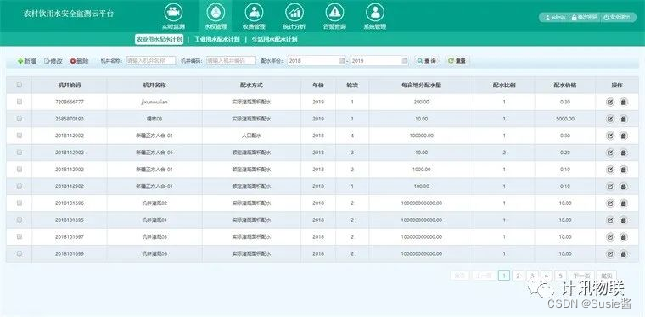The image size is (645, 317).
Task: Go to page 5 in pagination
Action: click(560, 275)
